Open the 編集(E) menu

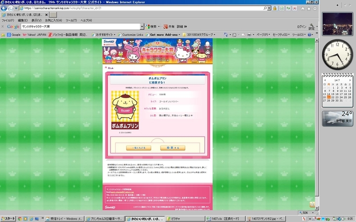(23, 20)
